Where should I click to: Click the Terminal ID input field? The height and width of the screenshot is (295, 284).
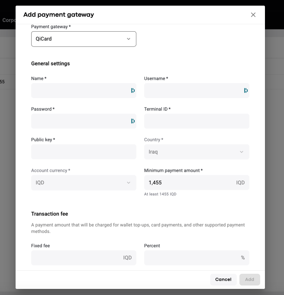coord(197,121)
